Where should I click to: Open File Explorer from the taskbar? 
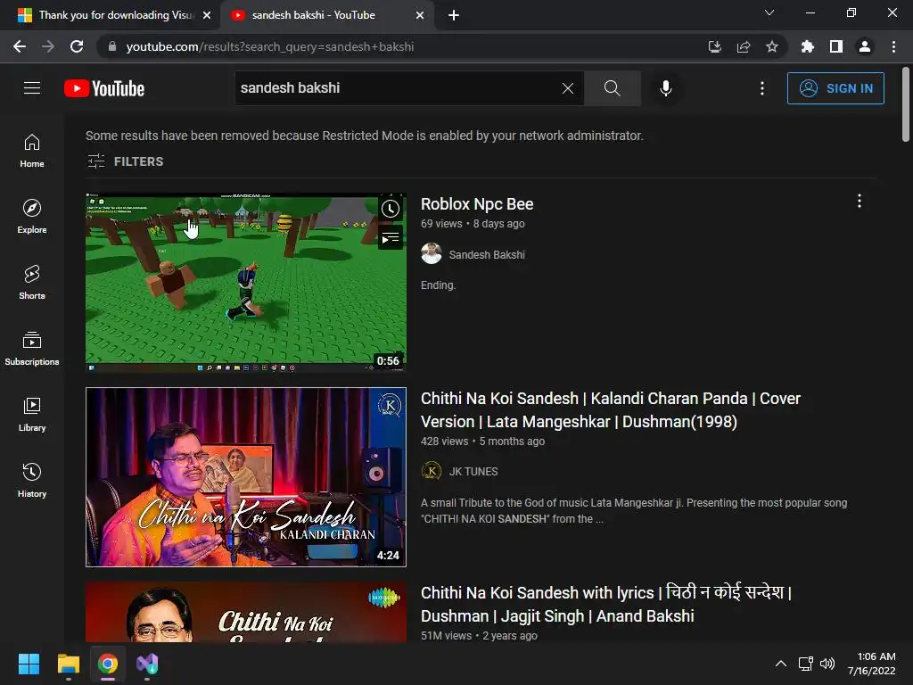[x=68, y=664]
